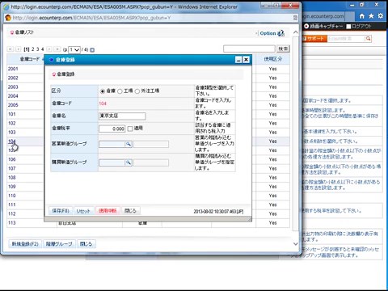The image size is (388, 291).
Task: Open 営業単価グループ search magnifier
Action: [x=129, y=144]
